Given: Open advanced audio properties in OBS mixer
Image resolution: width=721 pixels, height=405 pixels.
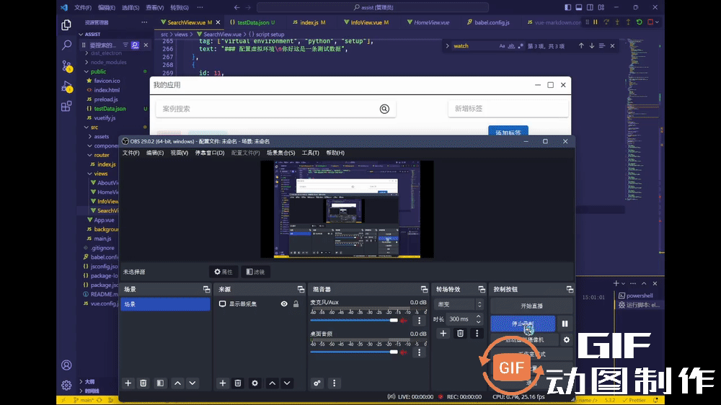Looking at the screenshot, I should tap(317, 383).
